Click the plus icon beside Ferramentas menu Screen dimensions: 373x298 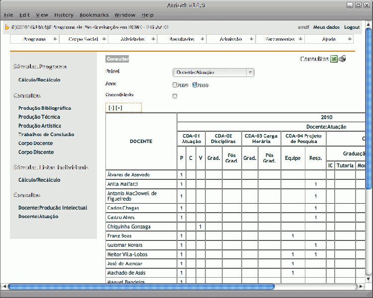[300, 39]
